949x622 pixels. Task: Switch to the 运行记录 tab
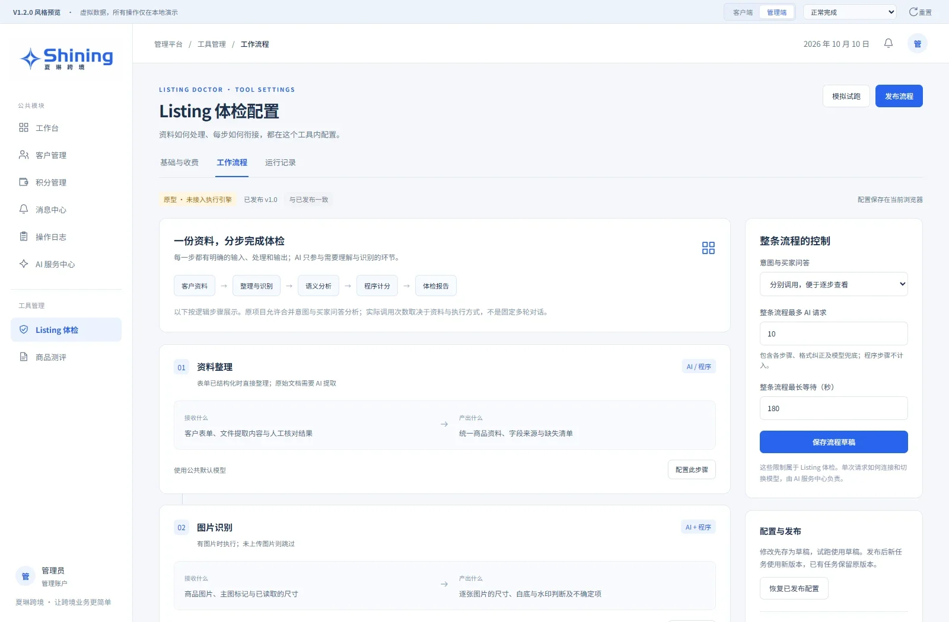281,162
